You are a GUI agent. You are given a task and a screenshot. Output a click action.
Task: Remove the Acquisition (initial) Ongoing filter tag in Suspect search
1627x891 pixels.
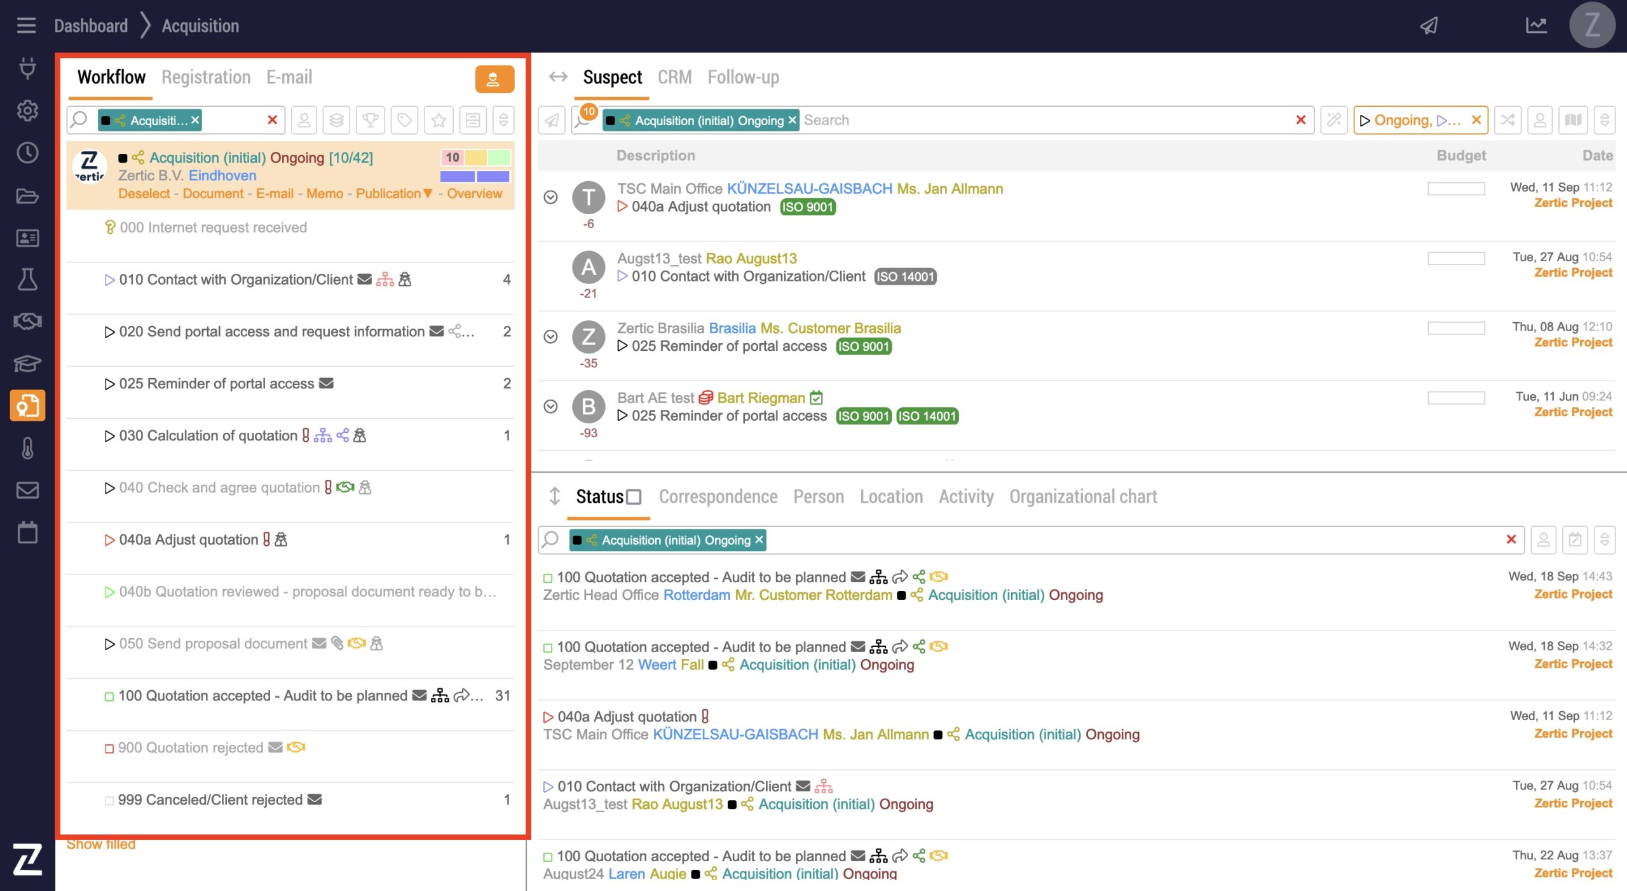792,120
